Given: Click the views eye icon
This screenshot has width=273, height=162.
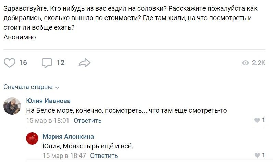Looking at the screenshot, I should [x=245, y=63].
